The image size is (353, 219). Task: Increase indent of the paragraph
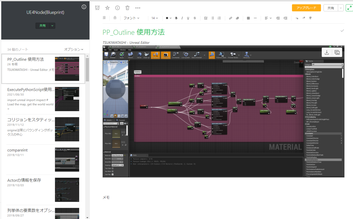coord(278,18)
